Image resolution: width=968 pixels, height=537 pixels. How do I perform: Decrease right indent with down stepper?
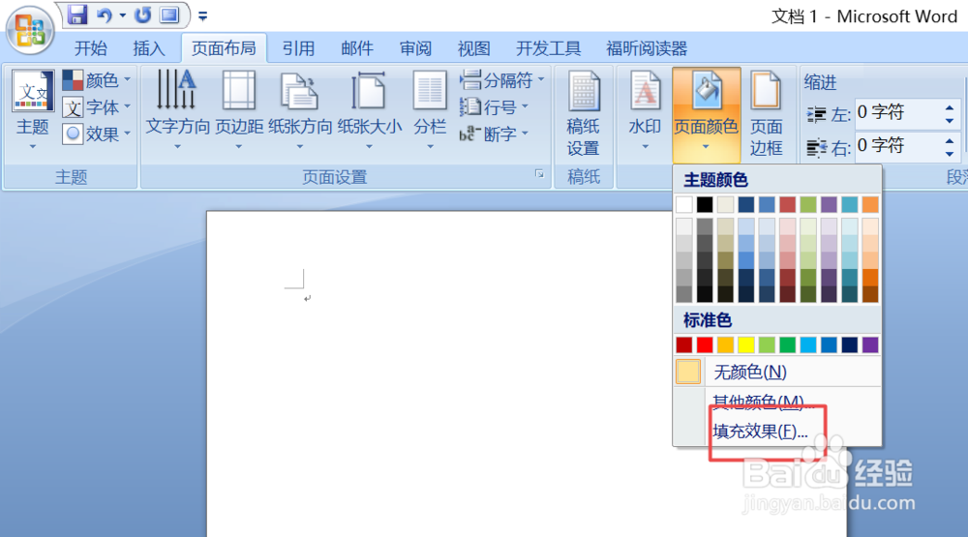point(950,153)
